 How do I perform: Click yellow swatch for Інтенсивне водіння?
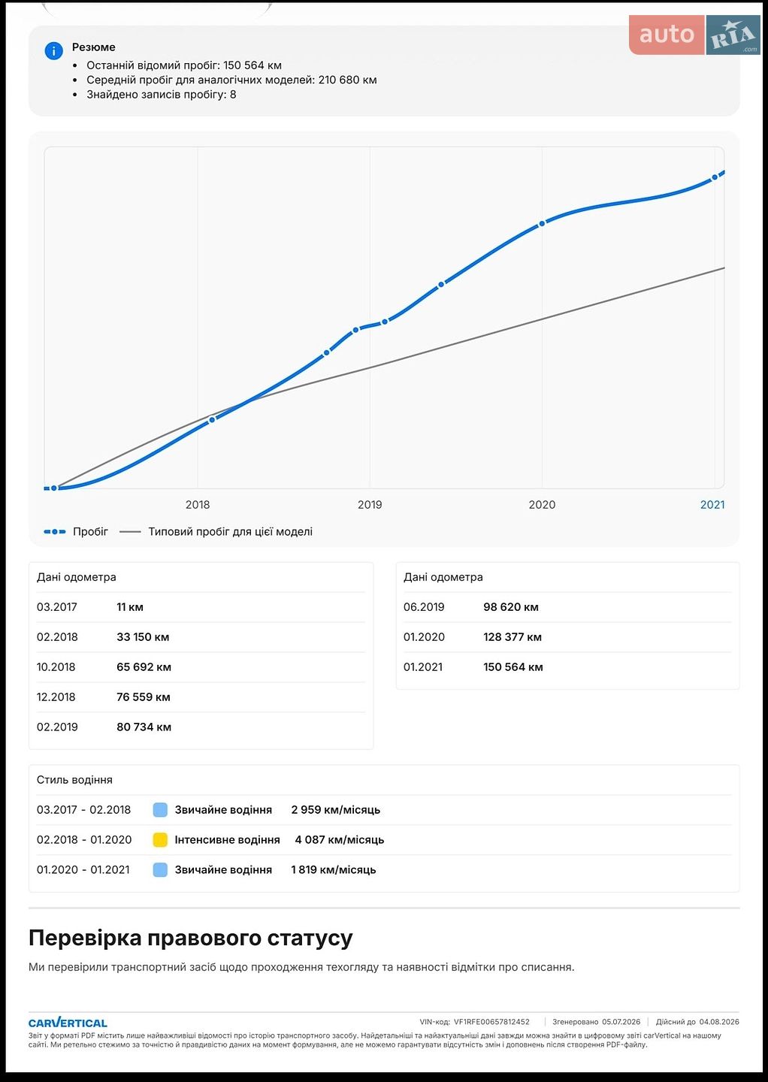coord(160,840)
